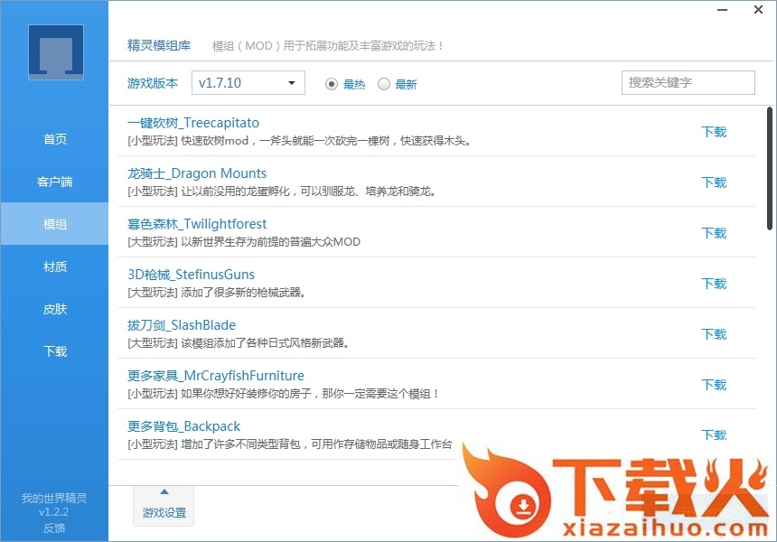The image size is (777, 542).
Task: Download the Dragon Mounts mod
Action: coord(714,182)
